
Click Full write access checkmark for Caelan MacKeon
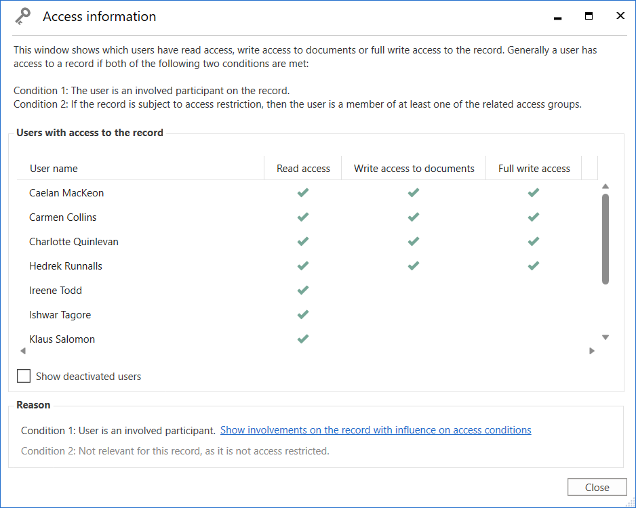[x=534, y=192]
